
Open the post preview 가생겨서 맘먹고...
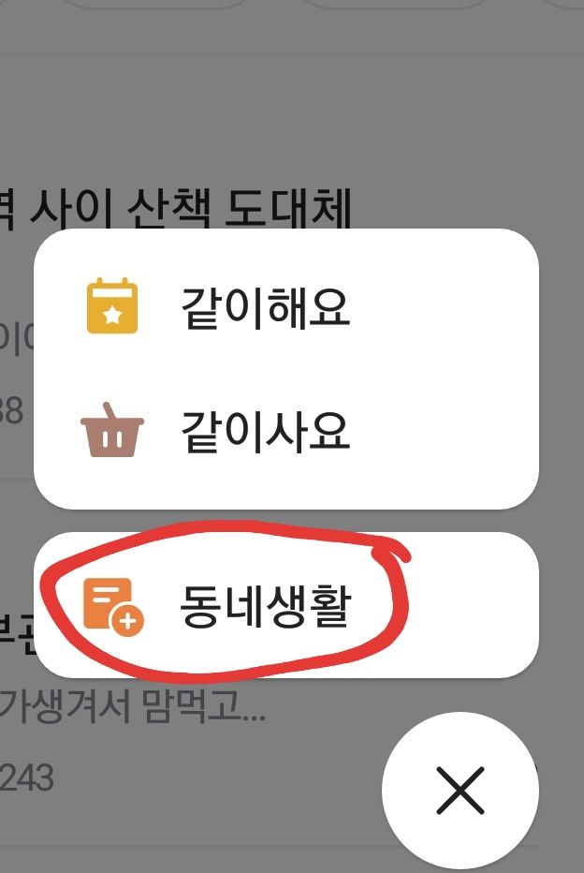132,705
